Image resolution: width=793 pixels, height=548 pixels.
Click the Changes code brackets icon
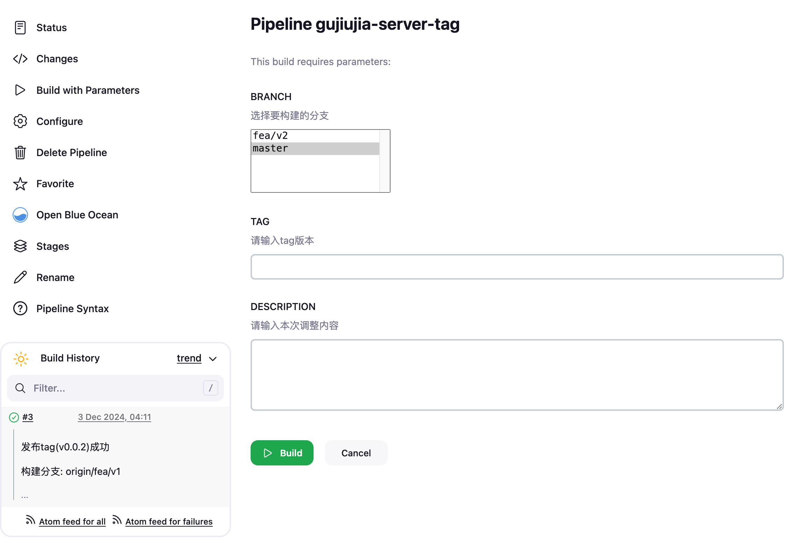click(x=20, y=59)
